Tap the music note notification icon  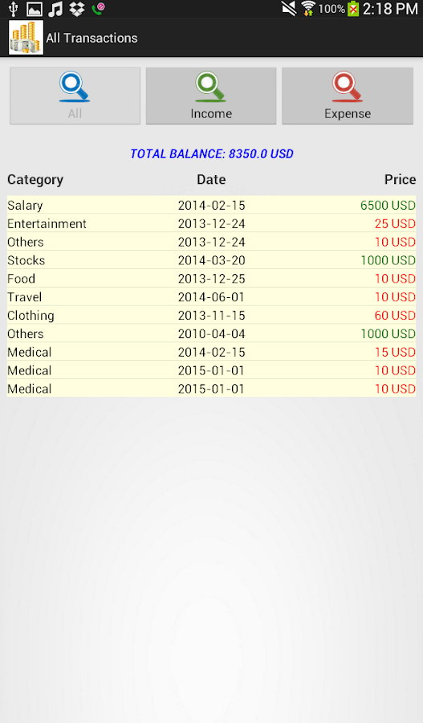55,9
